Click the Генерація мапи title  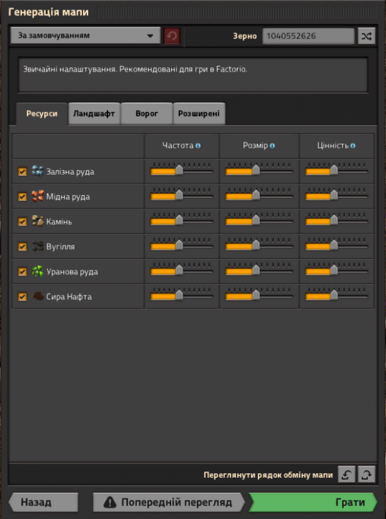[48, 12]
